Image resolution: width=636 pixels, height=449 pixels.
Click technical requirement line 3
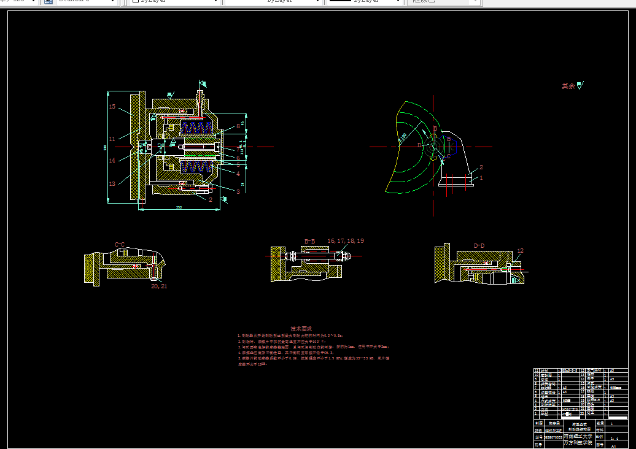point(313,347)
